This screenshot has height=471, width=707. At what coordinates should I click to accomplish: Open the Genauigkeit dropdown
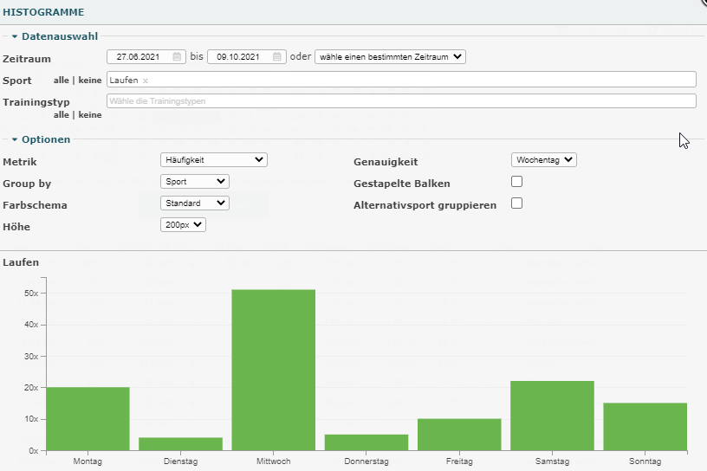click(543, 160)
